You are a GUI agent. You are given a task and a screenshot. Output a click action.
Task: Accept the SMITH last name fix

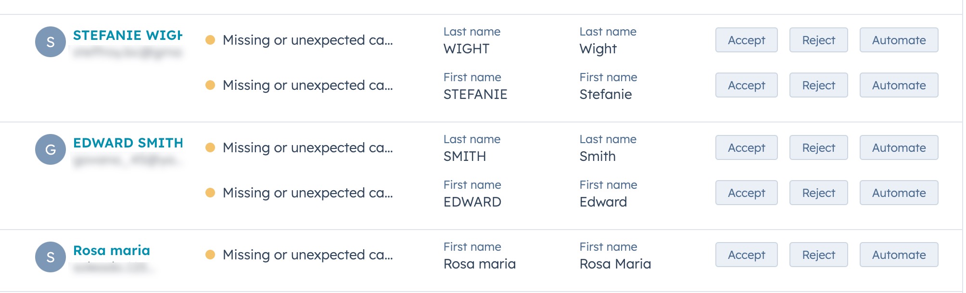pos(746,147)
